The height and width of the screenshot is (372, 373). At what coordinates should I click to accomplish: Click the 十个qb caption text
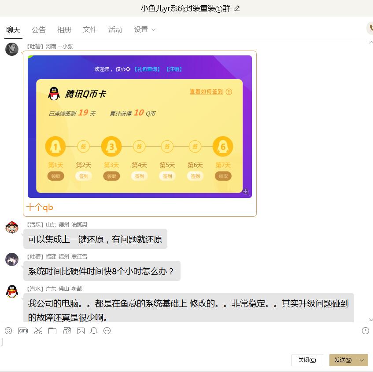point(40,207)
